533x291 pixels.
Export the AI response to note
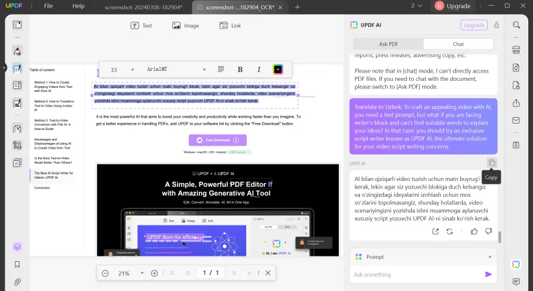coord(435,232)
